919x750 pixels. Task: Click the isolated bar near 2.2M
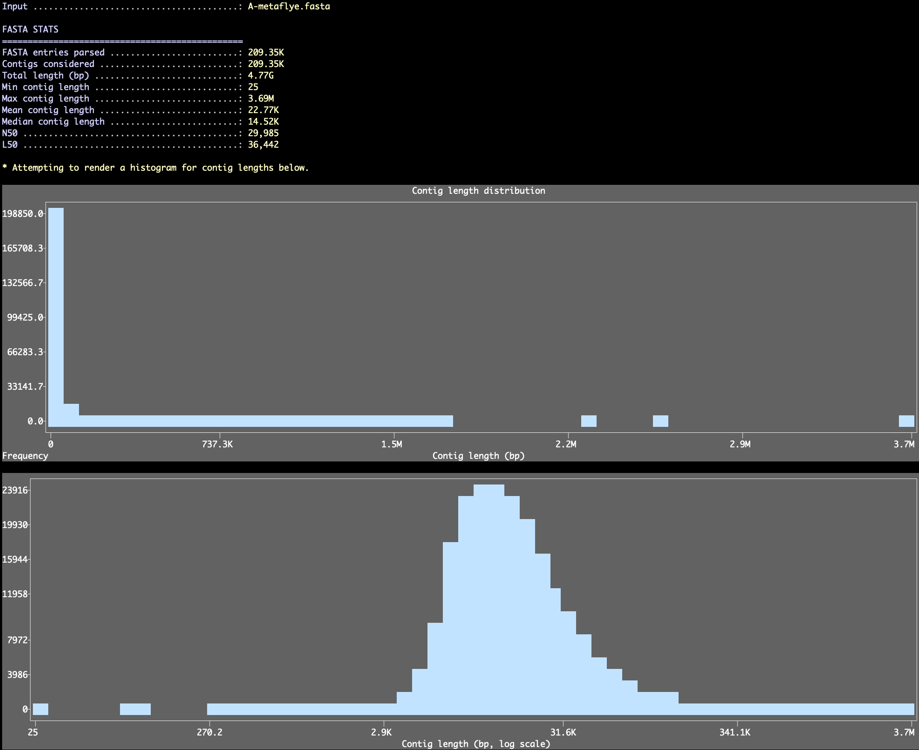(x=588, y=421)
